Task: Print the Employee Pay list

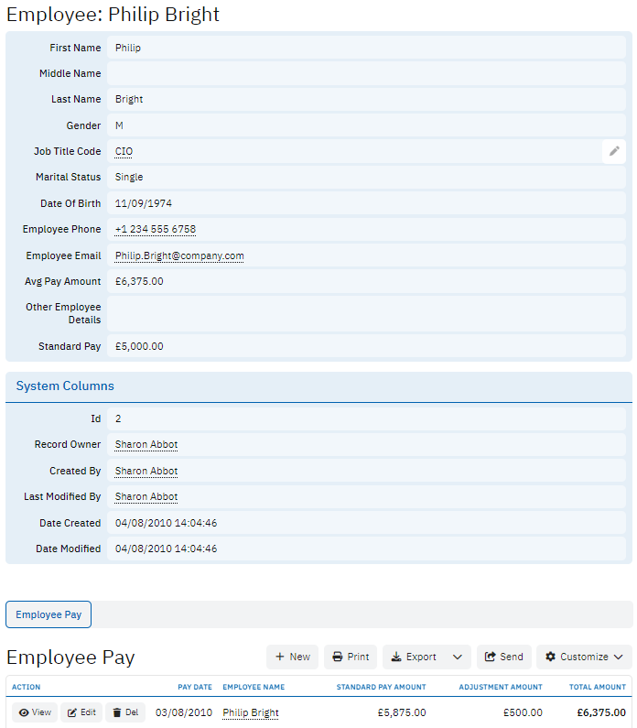Action: click(x=351, y=657)
